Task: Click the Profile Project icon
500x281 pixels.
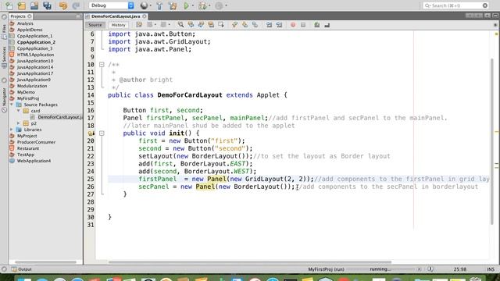Action: (x=219, y=5)
